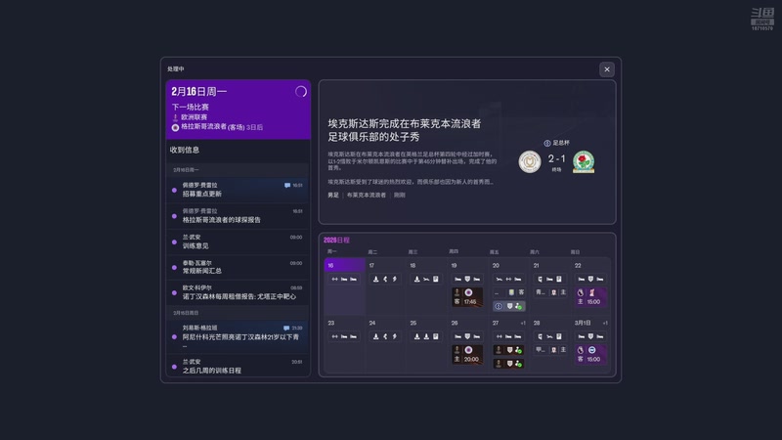Screen dimensions: 782x440
Task: Open training schedule icons on day 22
Action: [590, 279]
